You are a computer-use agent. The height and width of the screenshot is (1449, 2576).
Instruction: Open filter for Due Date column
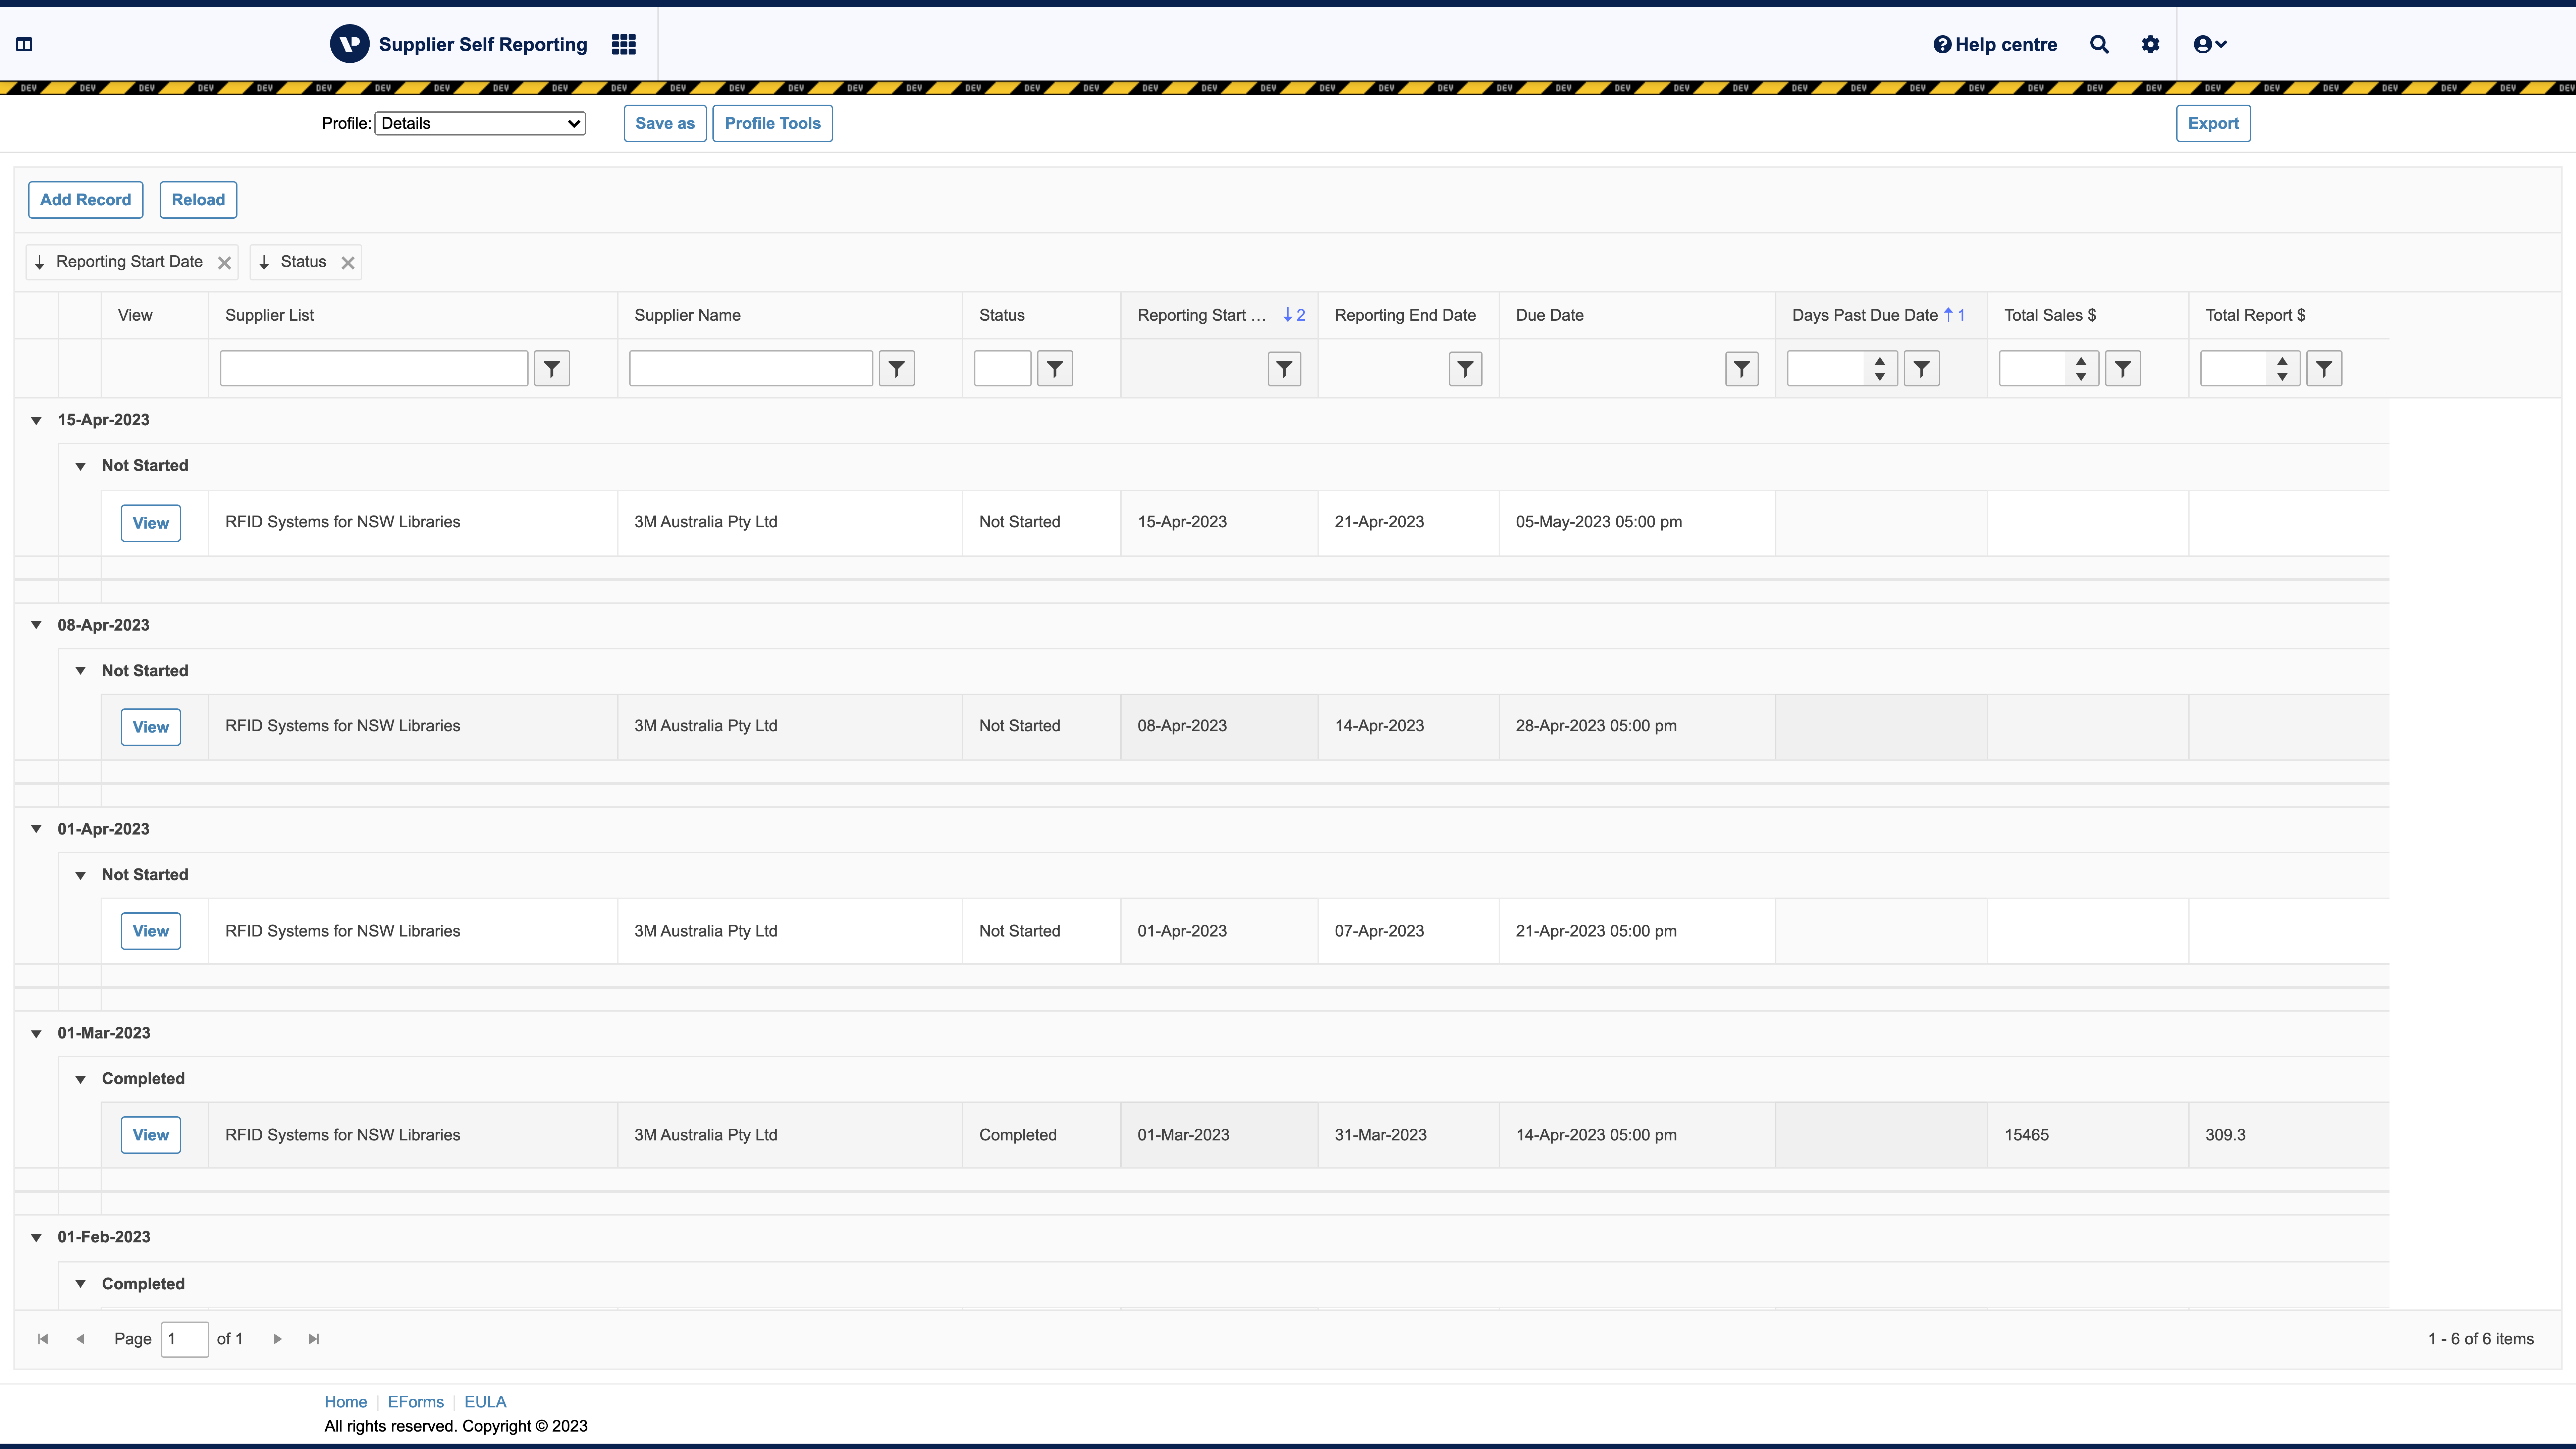point(1742,369)
